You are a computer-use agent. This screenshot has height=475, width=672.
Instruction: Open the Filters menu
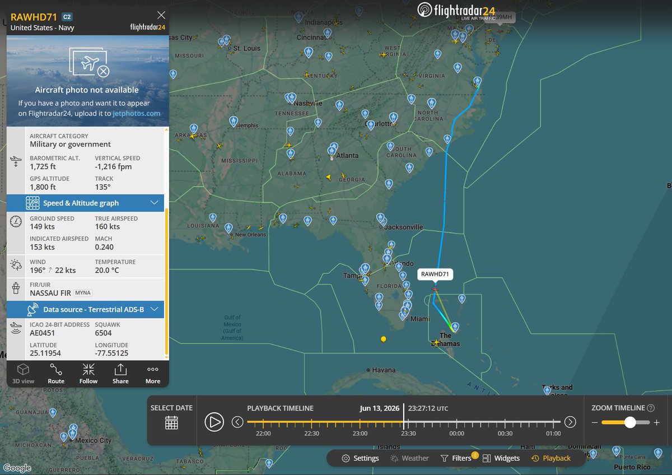point(456,458)
